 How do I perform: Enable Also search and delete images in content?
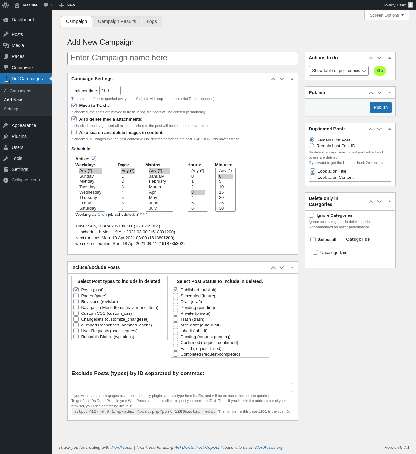click(x=74, y=132)
